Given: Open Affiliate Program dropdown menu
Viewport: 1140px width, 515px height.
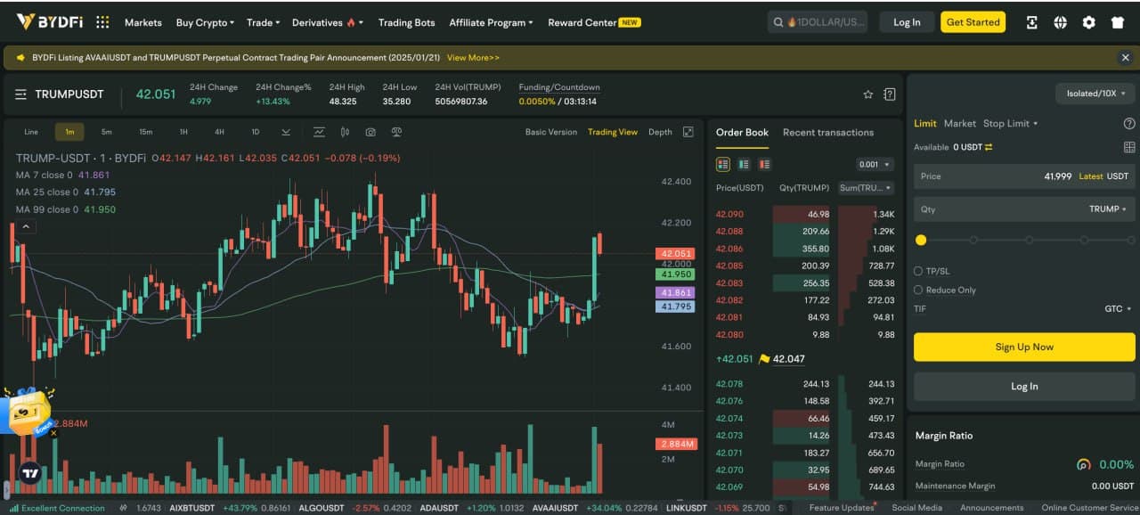Looking at the screenshot, I should [491, 22].
